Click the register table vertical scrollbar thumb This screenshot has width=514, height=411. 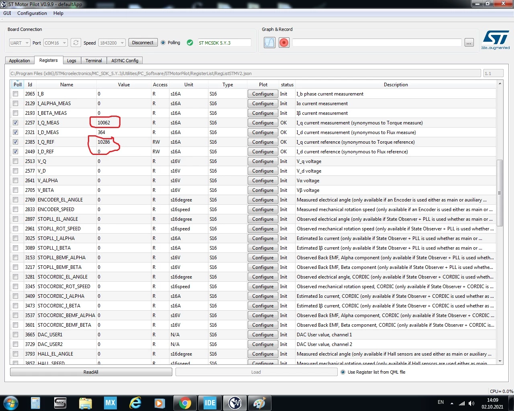pos(500,193)
